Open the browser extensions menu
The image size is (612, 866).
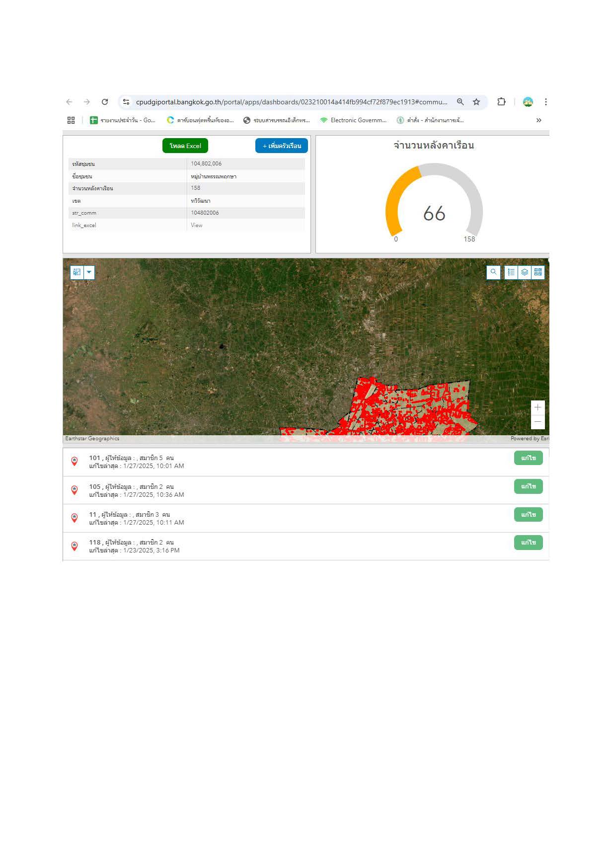[x=501, y=102]
